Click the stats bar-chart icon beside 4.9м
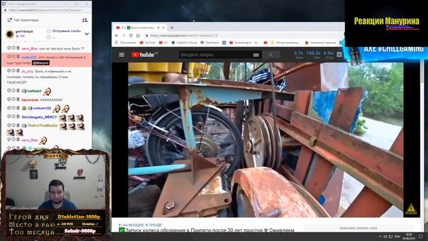428x241 pixels. point(339,54)
